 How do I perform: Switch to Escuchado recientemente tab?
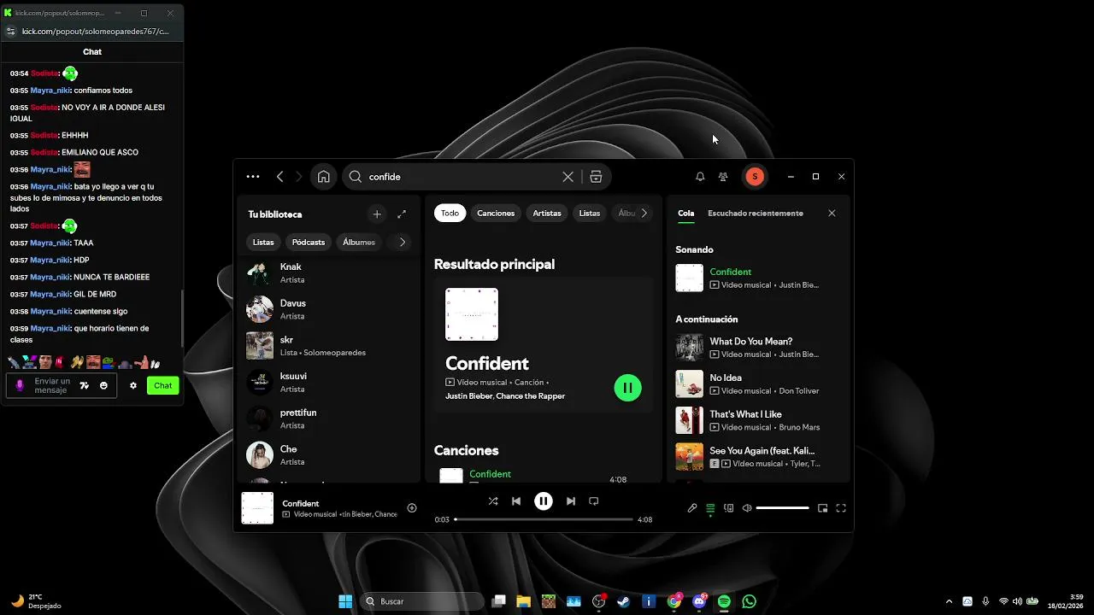[x=756, y=214]
